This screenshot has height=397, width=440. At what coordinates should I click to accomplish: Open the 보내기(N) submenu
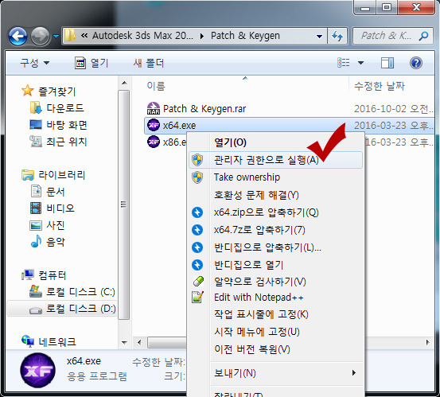pos(275,373)
